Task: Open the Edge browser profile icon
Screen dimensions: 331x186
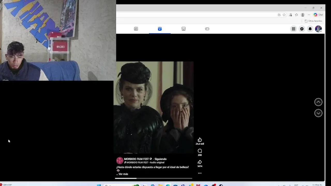Action: point(303,15)
